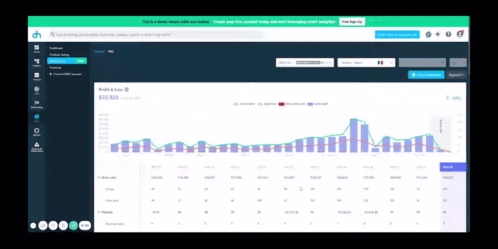
Task: Click the blue expenses button beside Reports
Action: pyautogui.click(x=426, y=75)
